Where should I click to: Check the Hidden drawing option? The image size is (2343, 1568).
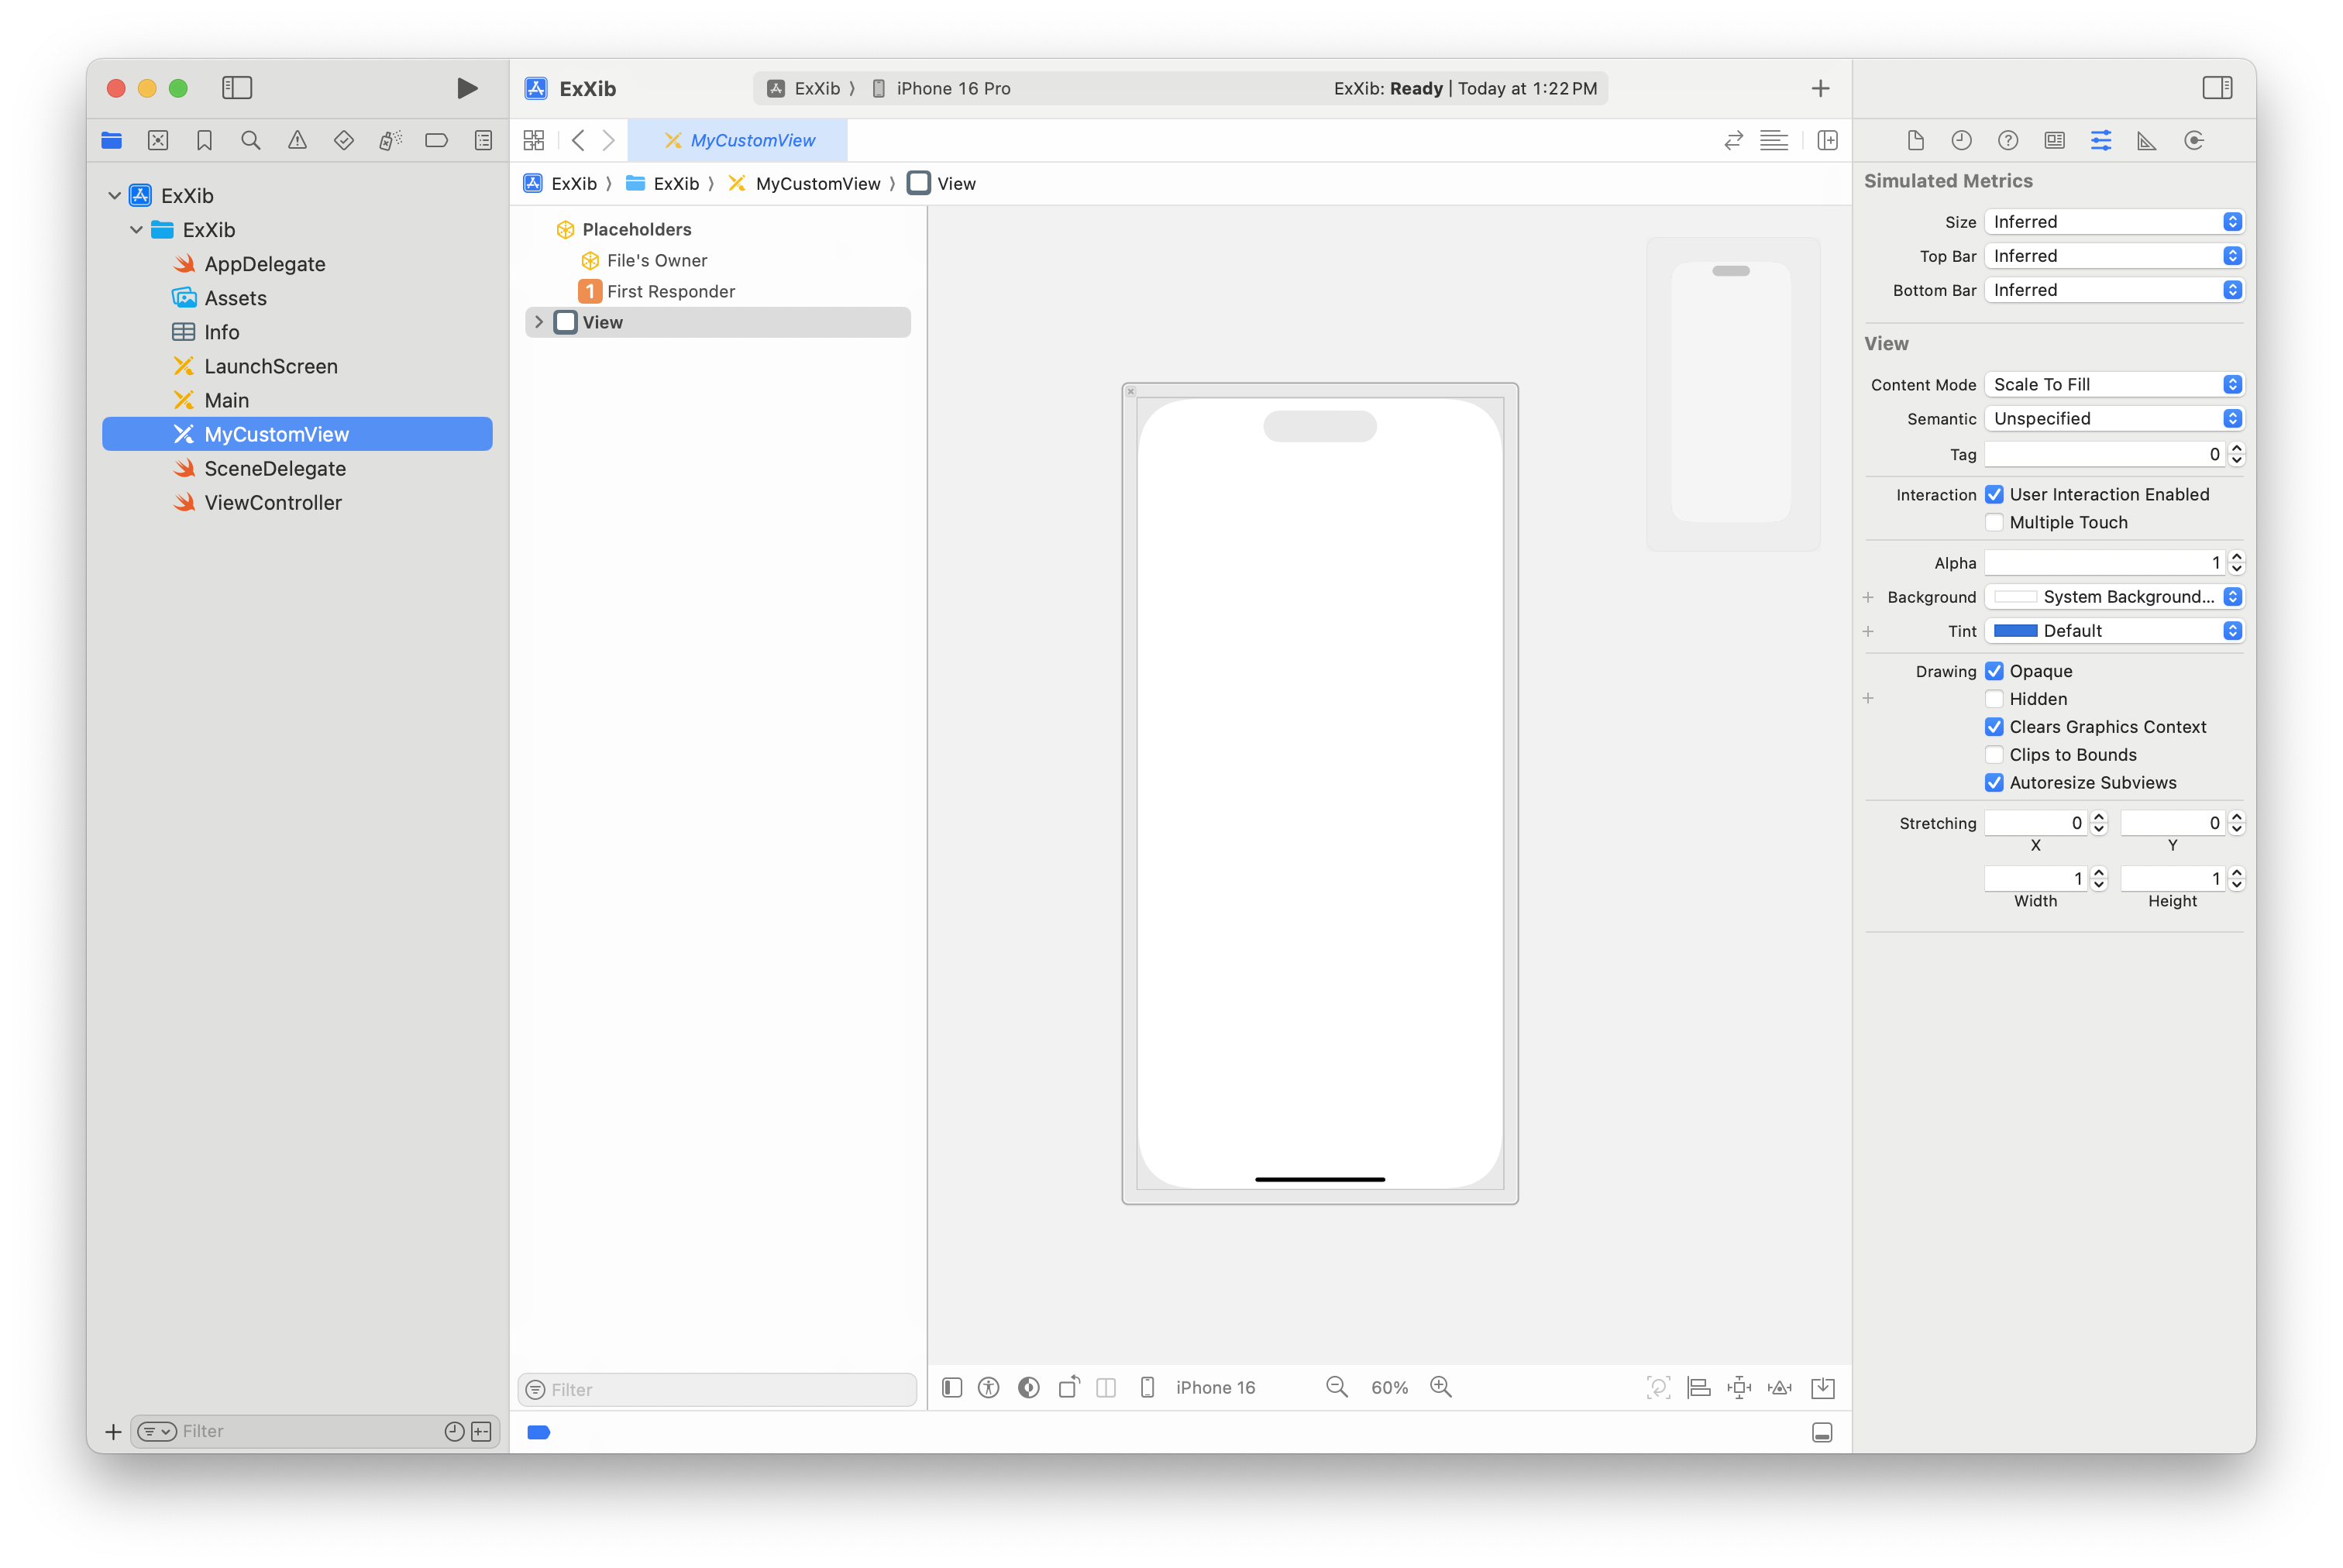point(1994,699)
